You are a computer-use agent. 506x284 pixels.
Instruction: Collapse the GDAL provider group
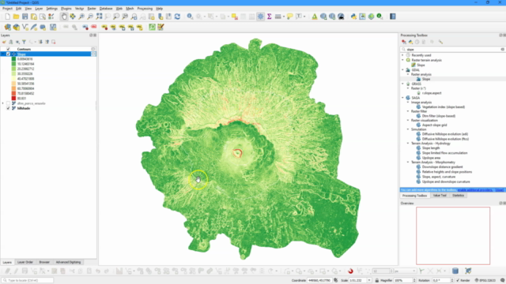pos(402,70)
